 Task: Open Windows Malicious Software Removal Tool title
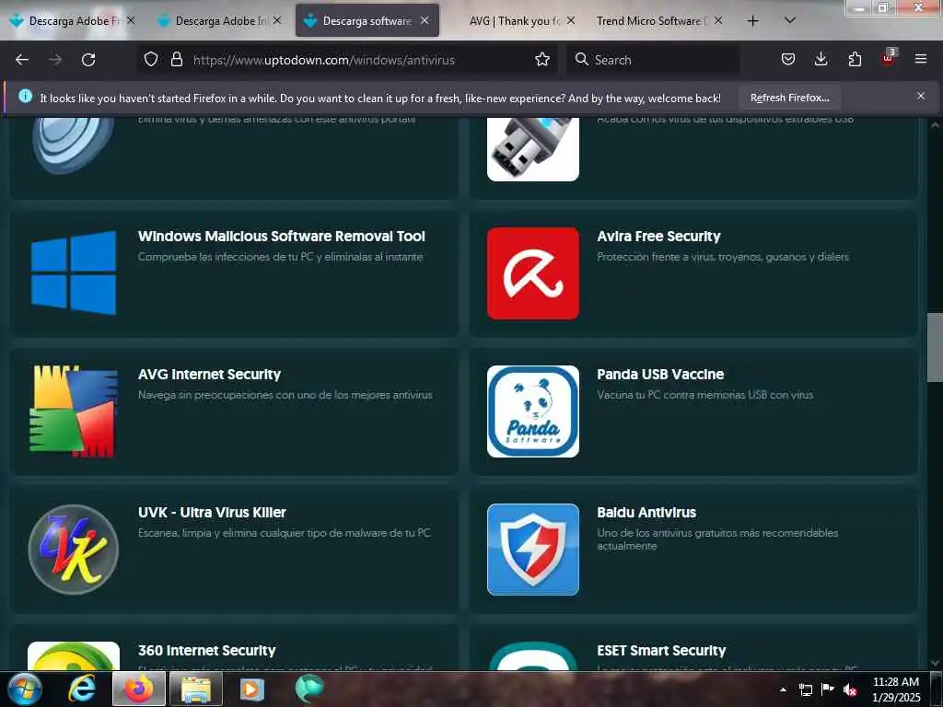(x=282, y=237)
